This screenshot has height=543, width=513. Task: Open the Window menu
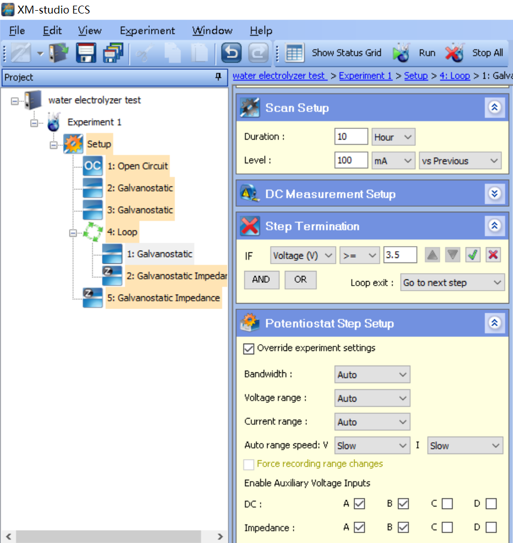[212, 31]
